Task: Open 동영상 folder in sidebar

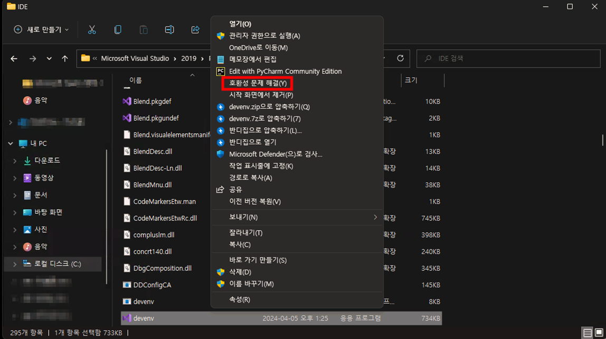Action: coord(44,178)
